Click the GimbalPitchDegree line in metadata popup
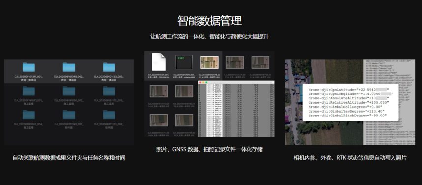Image resolution: width=422 pixels, height=185 pixels. coord(347,116)
